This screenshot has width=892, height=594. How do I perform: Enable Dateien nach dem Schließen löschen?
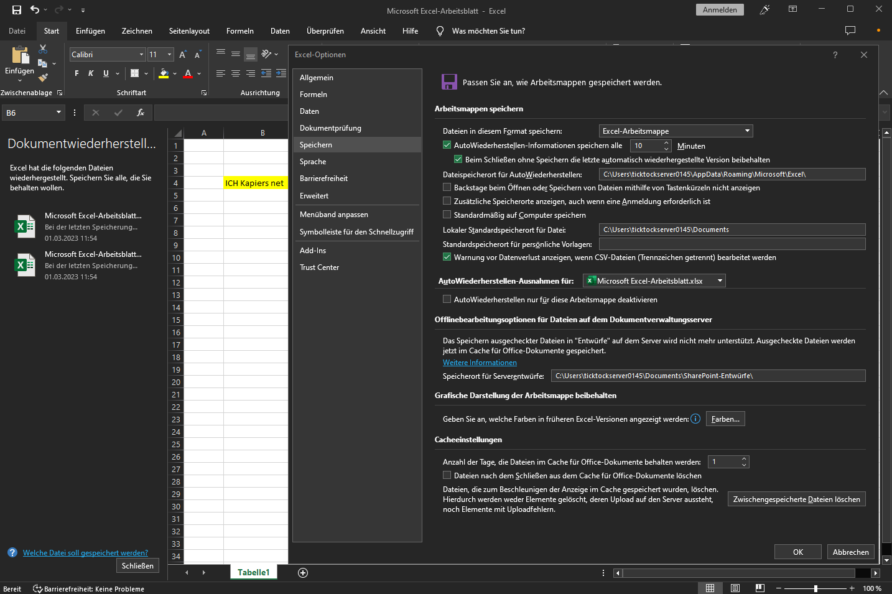[447, 475]
